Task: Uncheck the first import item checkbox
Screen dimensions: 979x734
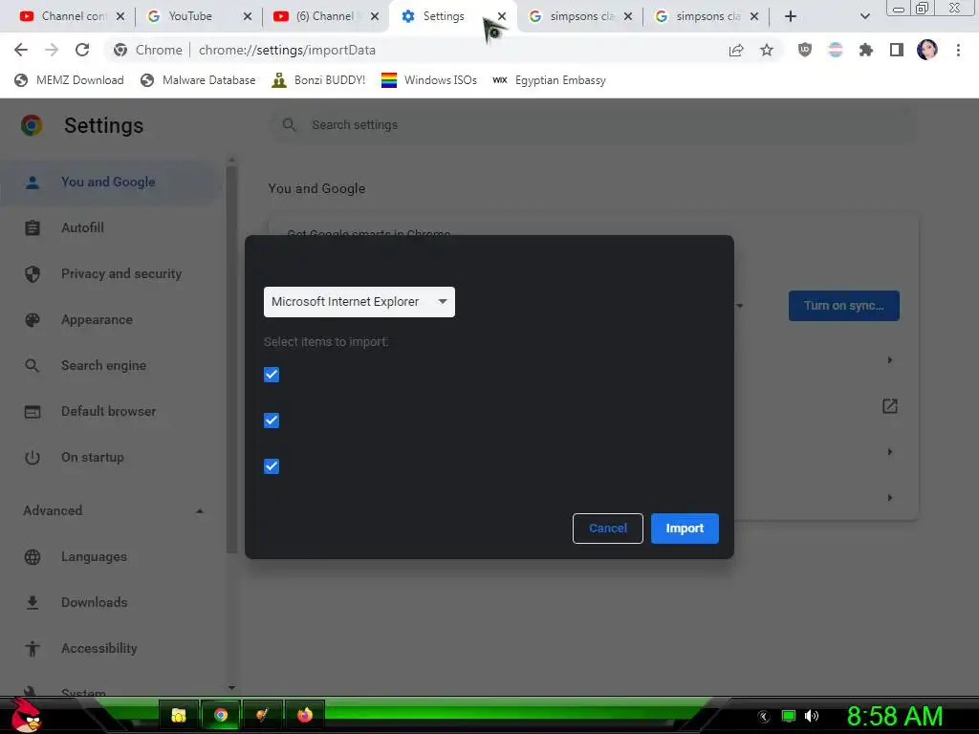Action: pos(271,375)
